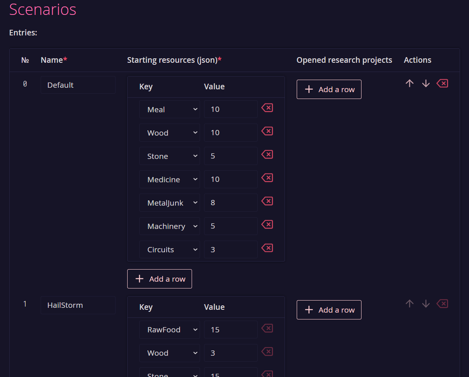Click the Actions column header
The height and width of the screenshot is (377, 469).
click(417, 60)
